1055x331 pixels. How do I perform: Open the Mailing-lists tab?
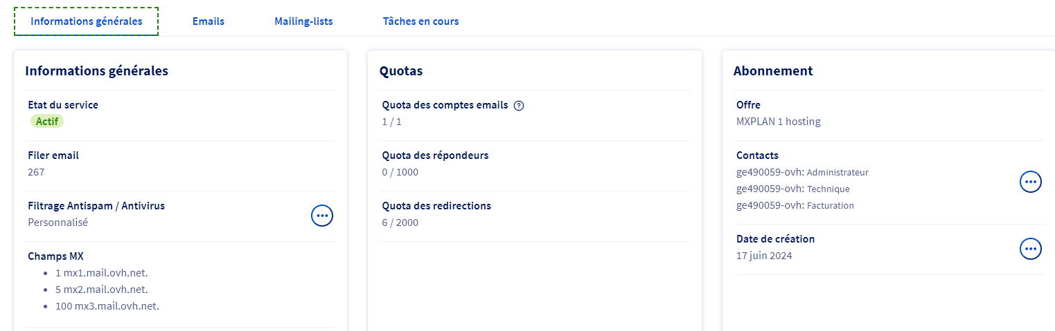click(303, 21)
